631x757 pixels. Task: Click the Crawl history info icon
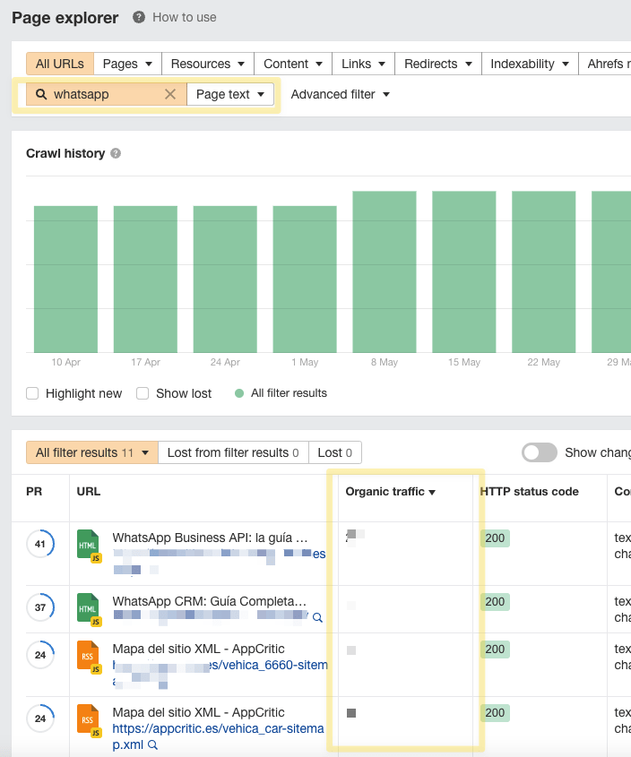(x=116, y=154)
